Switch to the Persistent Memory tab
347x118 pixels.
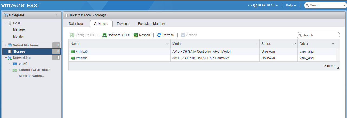[x=151, y=24]
